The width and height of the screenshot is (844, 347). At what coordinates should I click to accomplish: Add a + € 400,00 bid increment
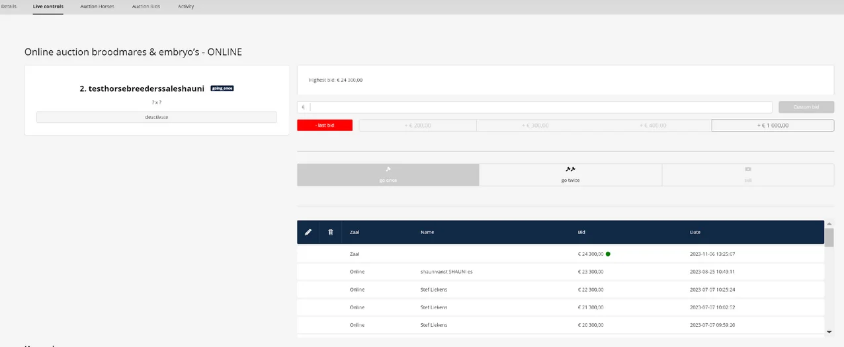pos(653,125)
